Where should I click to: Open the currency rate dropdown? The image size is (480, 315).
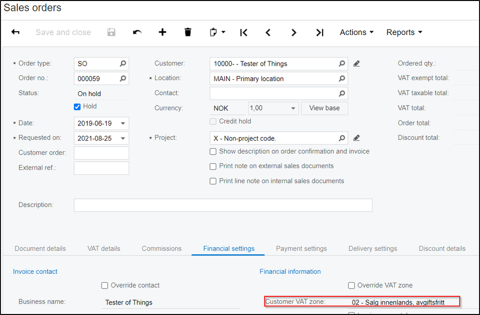pos(293,109)
